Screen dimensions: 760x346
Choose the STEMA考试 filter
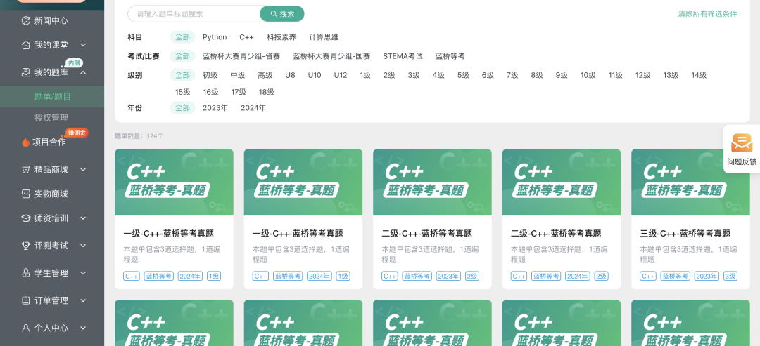pos(403,56)
